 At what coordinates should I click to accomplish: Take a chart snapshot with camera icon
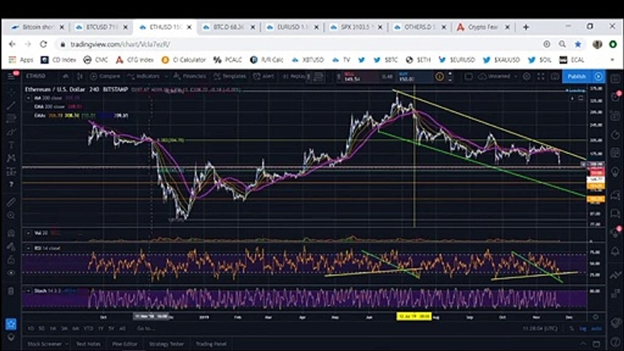(555, 77)
